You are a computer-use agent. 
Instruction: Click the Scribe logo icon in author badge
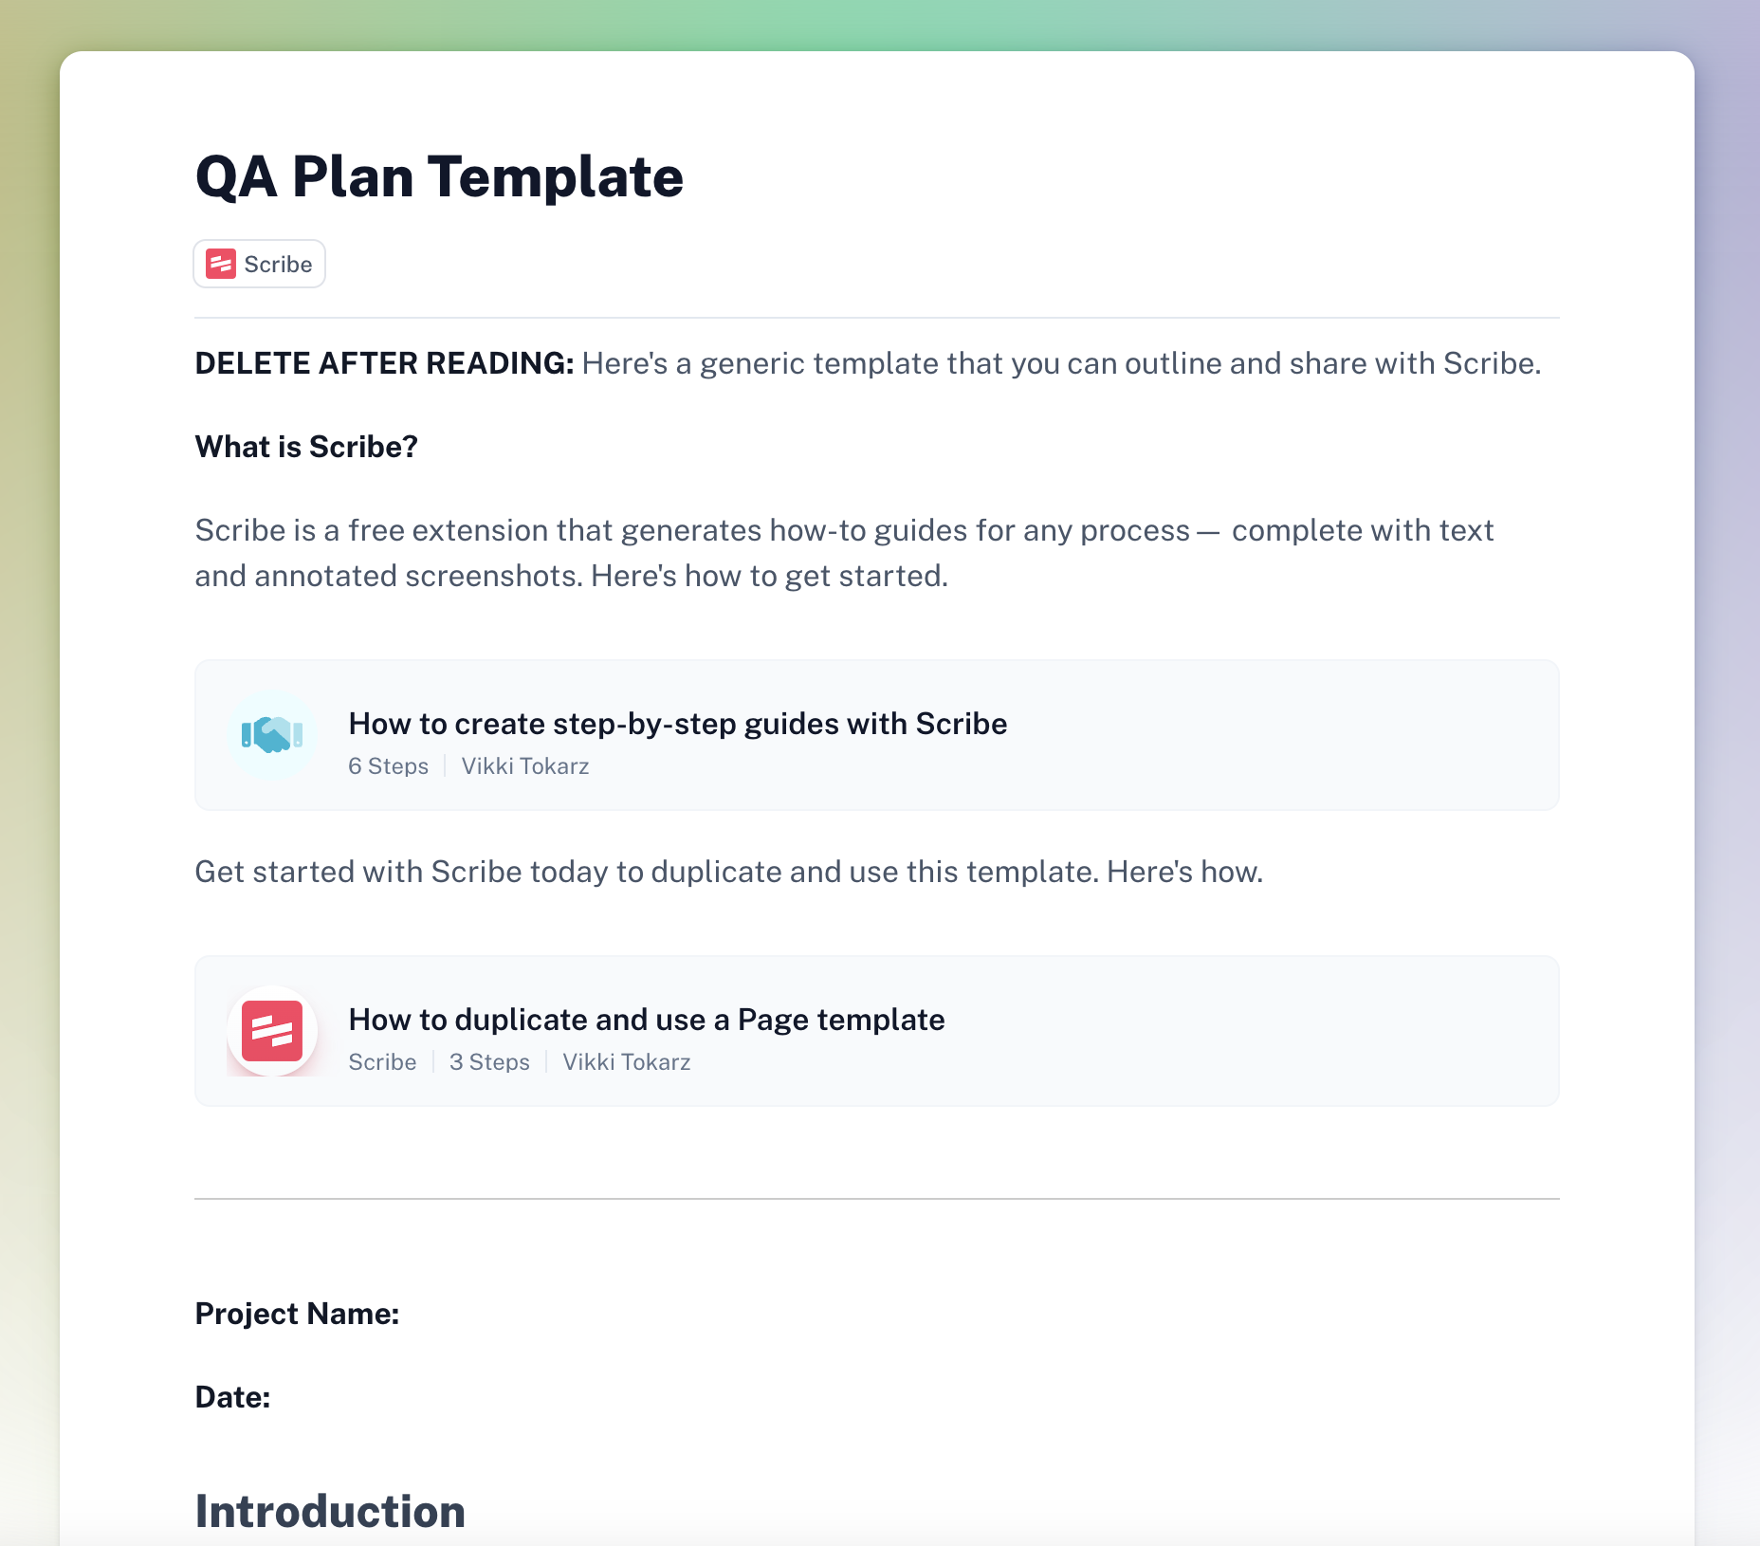[221, 264]
